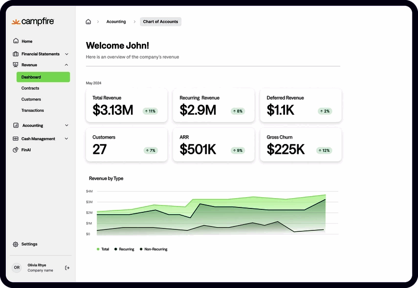This screenshot has height=288, width=418.
Task: Click the breadcrumb home icon
Action: 88,21
